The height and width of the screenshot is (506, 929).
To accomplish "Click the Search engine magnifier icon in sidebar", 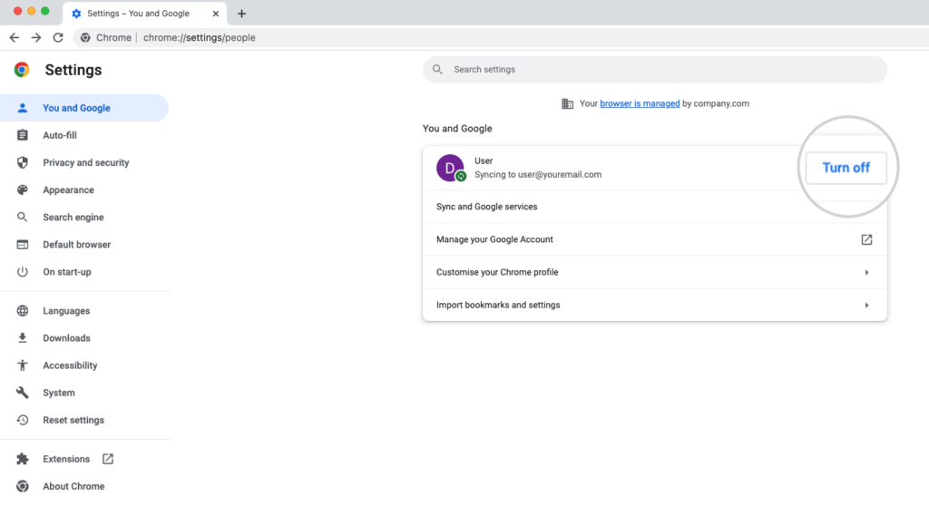I will coord(22,217).
